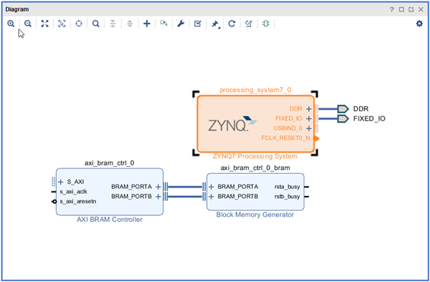Open help with the question mark icon
The height and width of the screenshot is (282, 430).
tap(392, 10)
